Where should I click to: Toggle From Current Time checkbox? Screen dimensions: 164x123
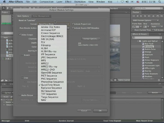coord(133,30)
